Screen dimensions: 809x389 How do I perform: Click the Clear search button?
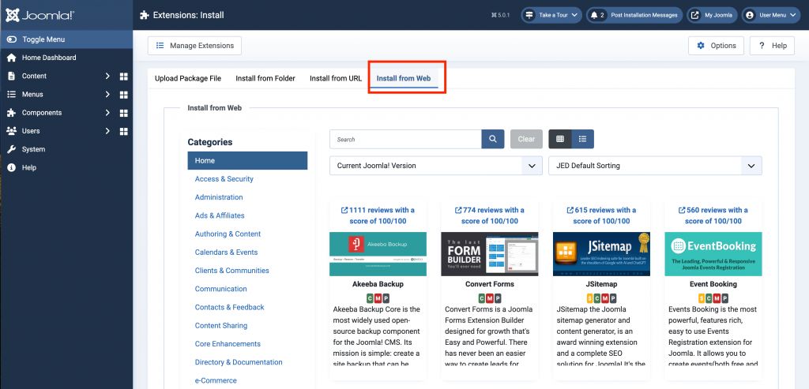tap(526, 139)
